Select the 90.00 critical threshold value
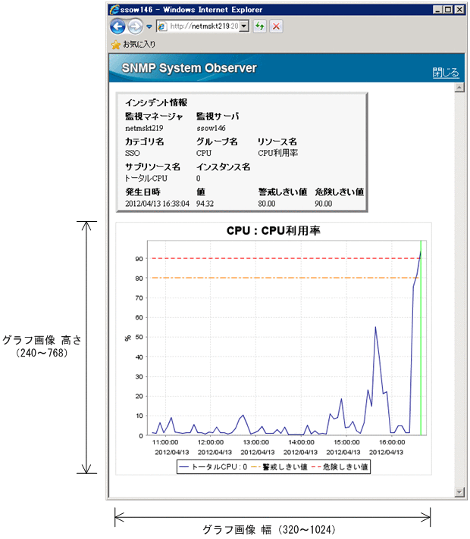Image resolution: width=470 pixels, height=539 pixels. 324,204
